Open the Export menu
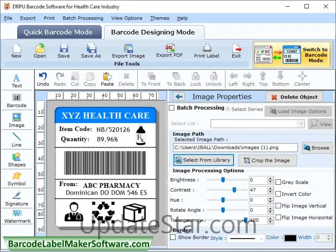 [28, 18]
